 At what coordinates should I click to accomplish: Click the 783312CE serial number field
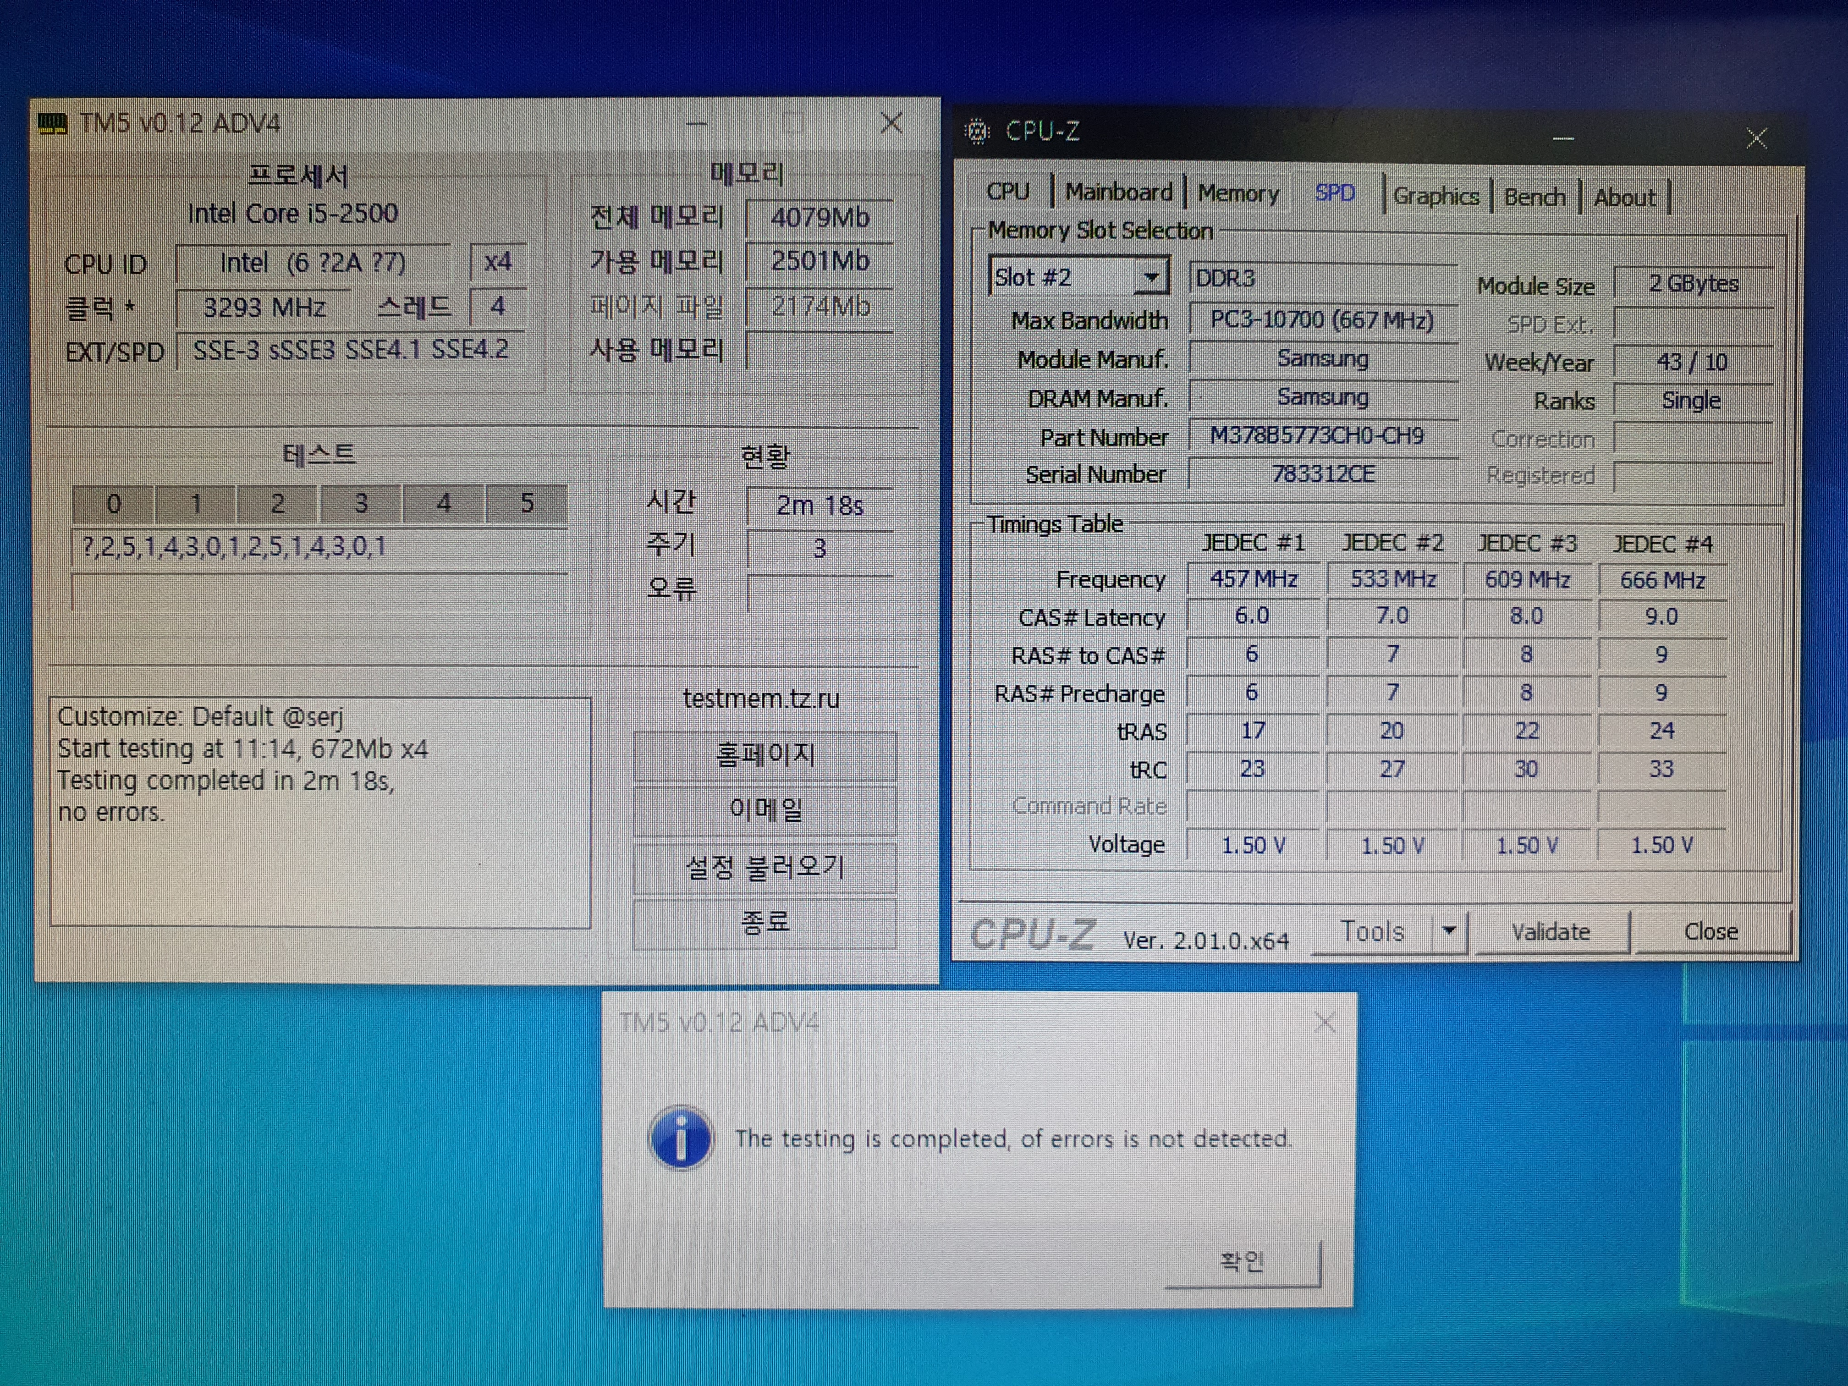pos(1322,474)
